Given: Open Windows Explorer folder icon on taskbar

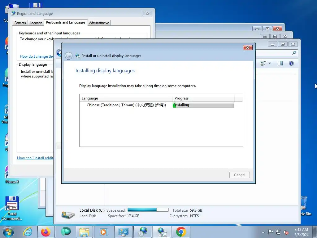Looking at the screenshot, I should (x=84, y=232).
